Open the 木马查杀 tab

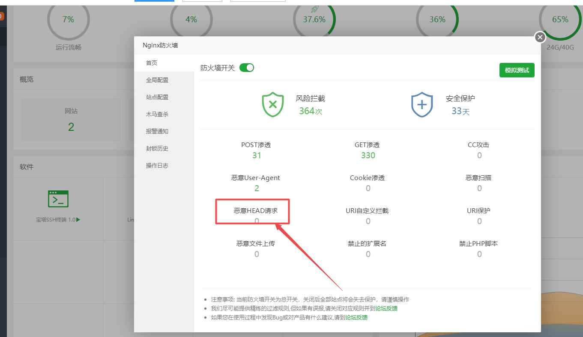tap(164, 114)
